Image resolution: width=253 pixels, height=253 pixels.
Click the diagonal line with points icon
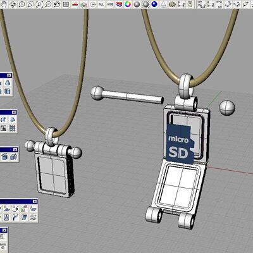pos(228,4)
